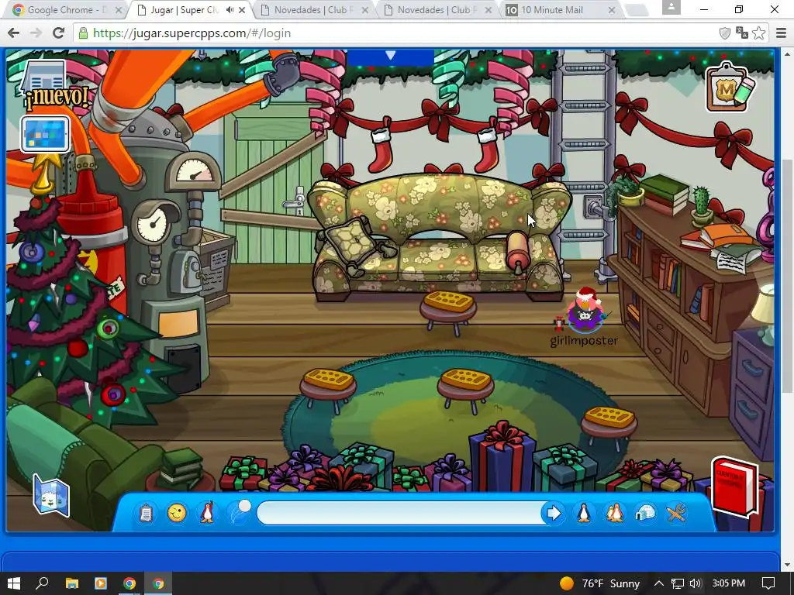The width and height of the screenshot is (794, 595).
Task: Click the girlimposter penguin avatar
Action: coord(585,310)
